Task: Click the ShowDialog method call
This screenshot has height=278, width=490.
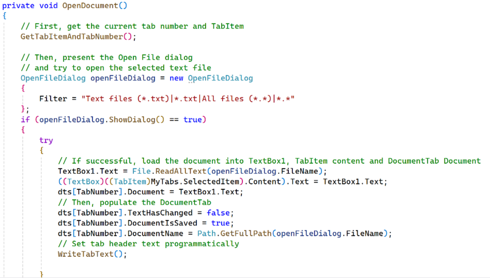Action: click(x=132, y=120)
